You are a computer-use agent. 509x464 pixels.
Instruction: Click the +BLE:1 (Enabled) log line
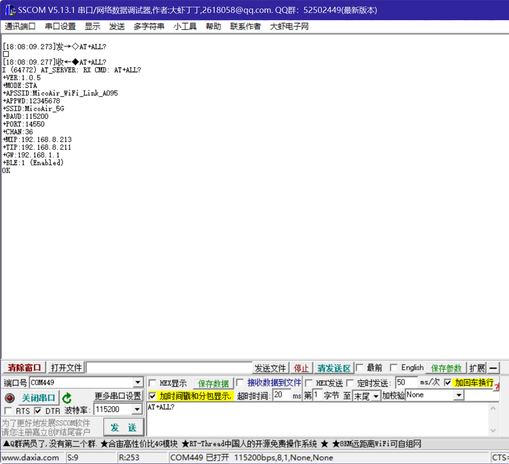[33, 163]
